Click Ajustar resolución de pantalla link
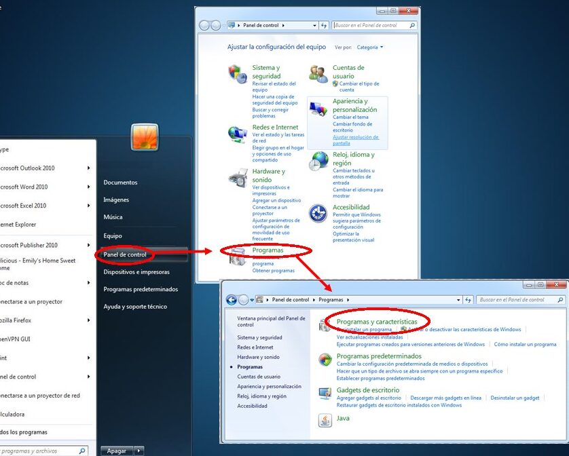 click(x=355, y=140)
